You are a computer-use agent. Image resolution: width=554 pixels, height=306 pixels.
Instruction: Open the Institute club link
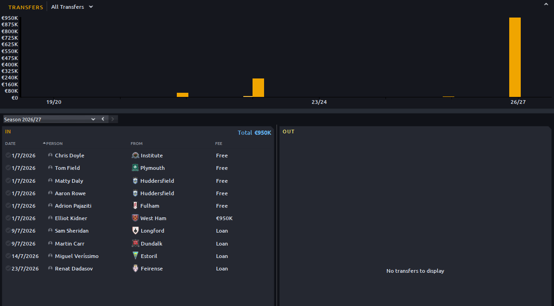152,156
